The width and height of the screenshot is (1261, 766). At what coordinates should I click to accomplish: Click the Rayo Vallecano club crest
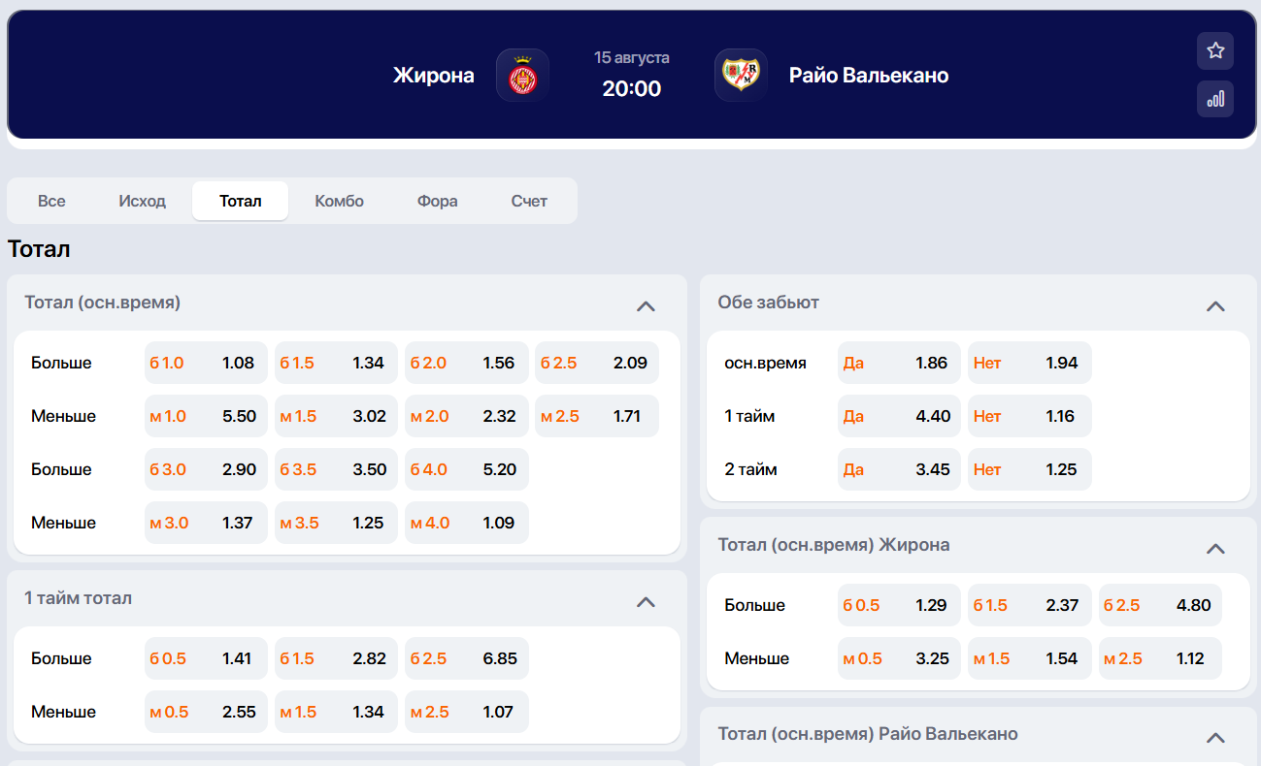pyautogui.click(x=741, y=75)
